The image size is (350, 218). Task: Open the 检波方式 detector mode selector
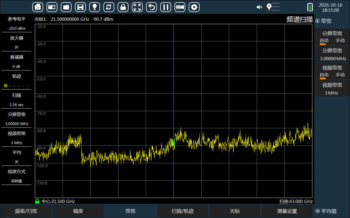[x=16, y=176]
